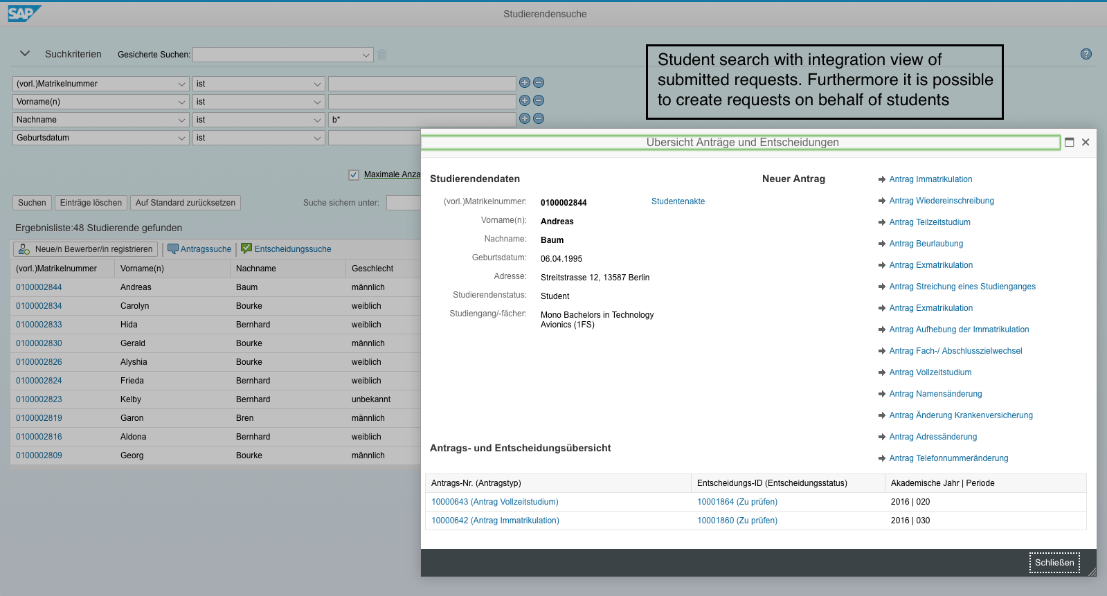Click the Nachname value input field

(x=422, y=120)
